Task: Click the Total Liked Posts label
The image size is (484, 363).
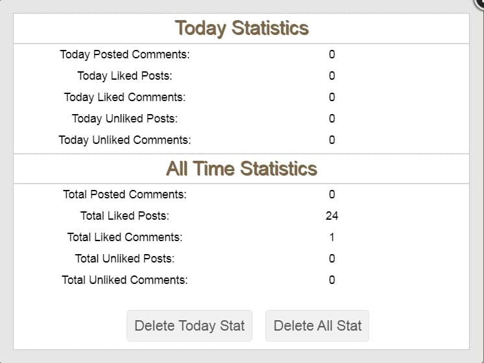Action: pos(125,216)
